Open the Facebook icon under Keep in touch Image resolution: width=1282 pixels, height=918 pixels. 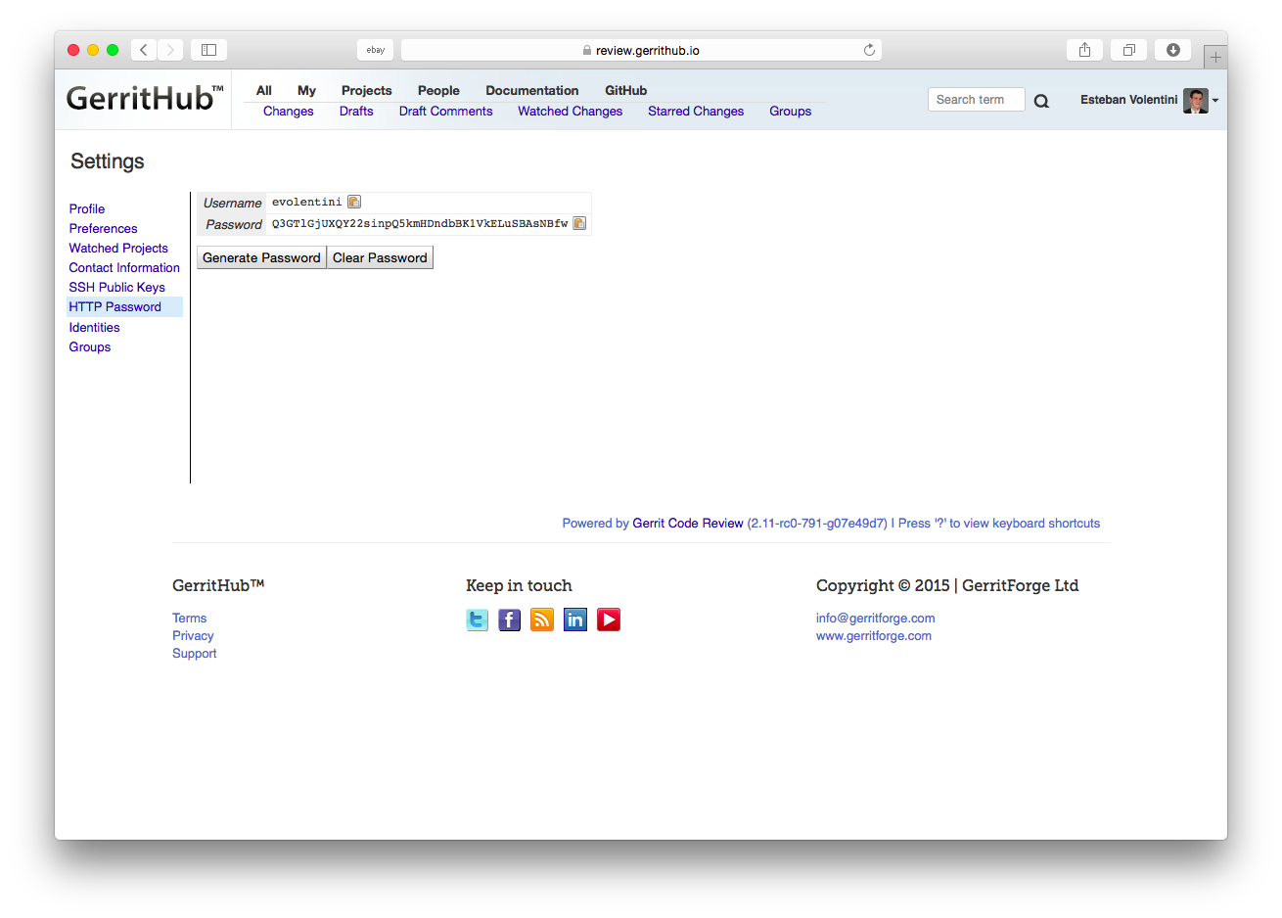tap(510, 620)
